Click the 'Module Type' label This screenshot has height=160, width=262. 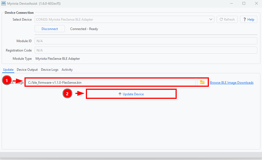click(22, 59)
